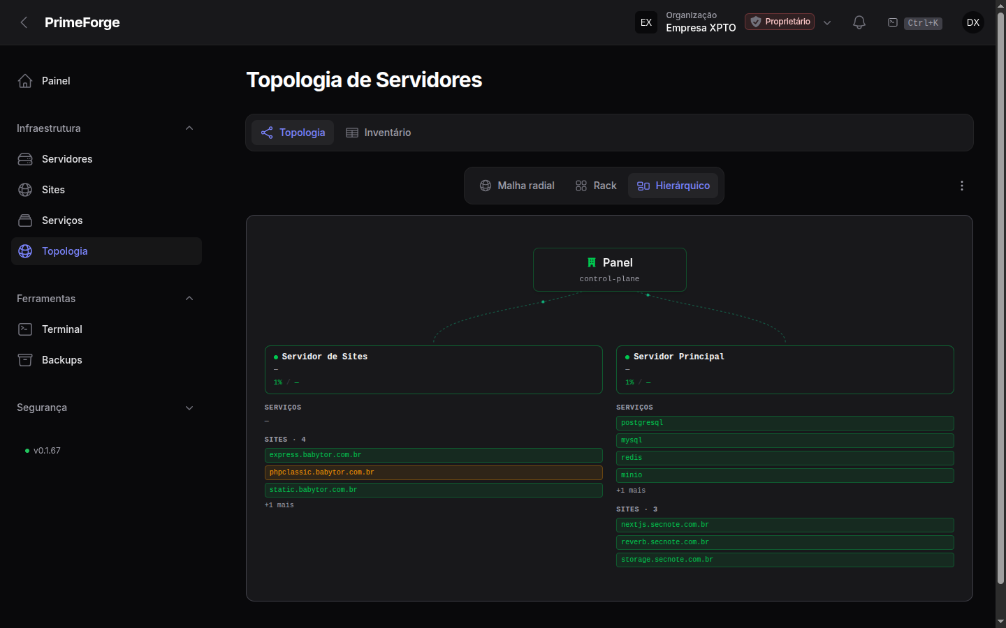Viewport: 1006px width, 628px height.
Task: Click the Proprietário shield badge
Action: tap(780, 22)
